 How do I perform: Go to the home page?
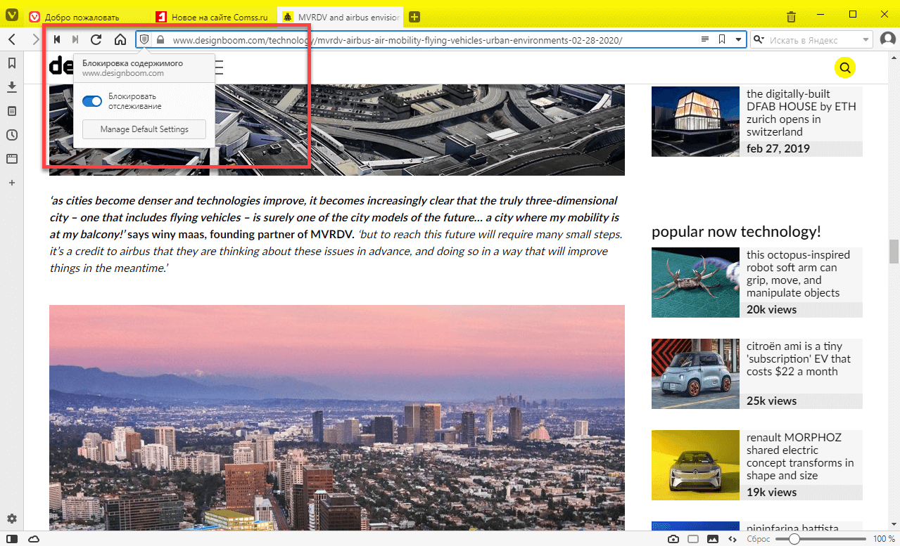pyautogui.click(x=120, y=40)
